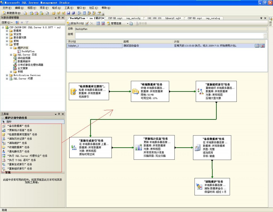This screenshot has width=273, height=212.
Task: Select the "收缩数据库" task in the toolbox
Action: pos(18,147)
